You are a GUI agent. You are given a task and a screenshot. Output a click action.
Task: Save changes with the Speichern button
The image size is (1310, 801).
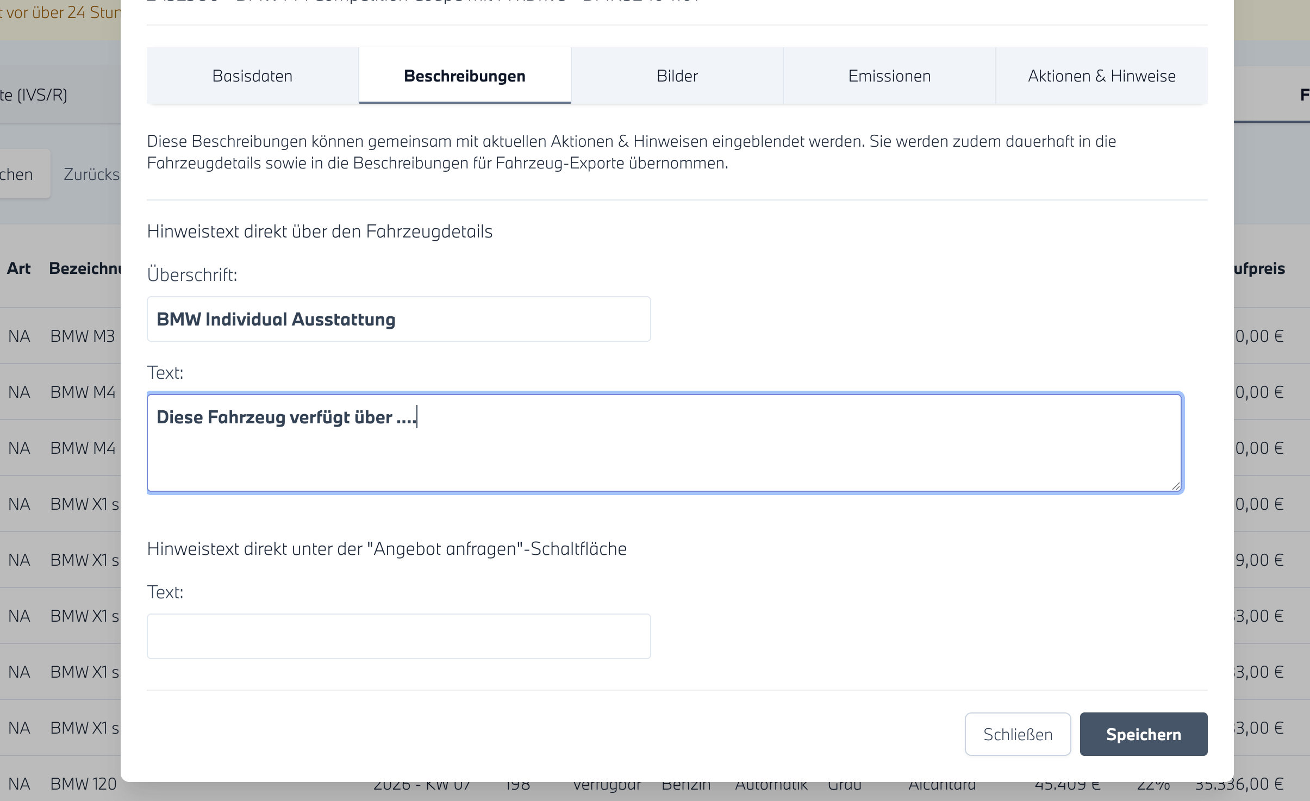click(x=1143, y=734)
